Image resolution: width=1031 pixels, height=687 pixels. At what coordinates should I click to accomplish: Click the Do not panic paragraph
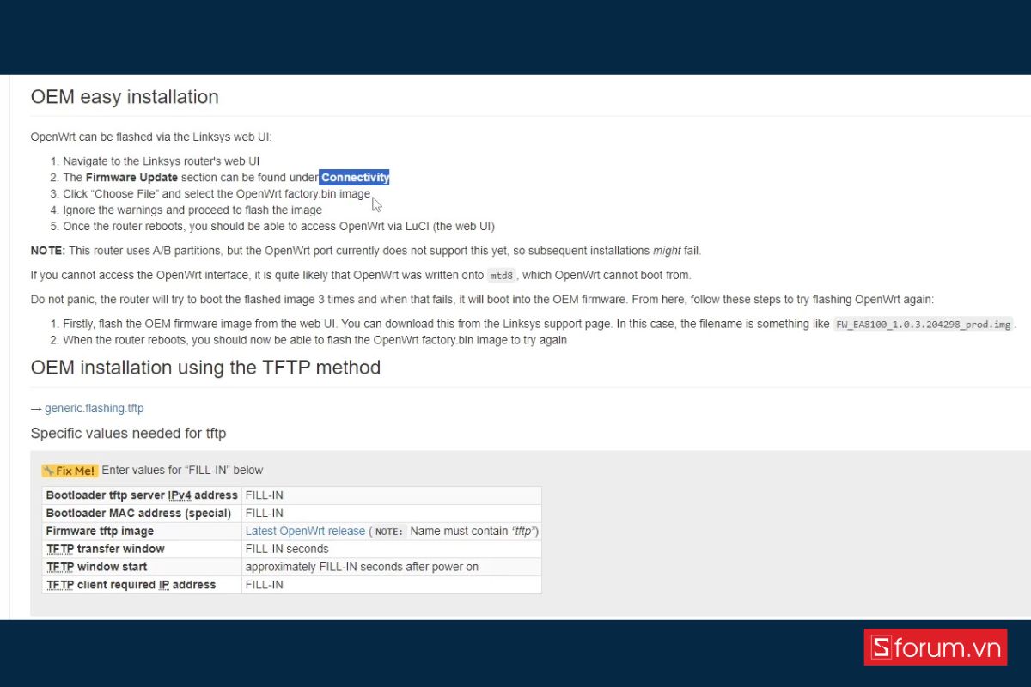coord(482,300)
